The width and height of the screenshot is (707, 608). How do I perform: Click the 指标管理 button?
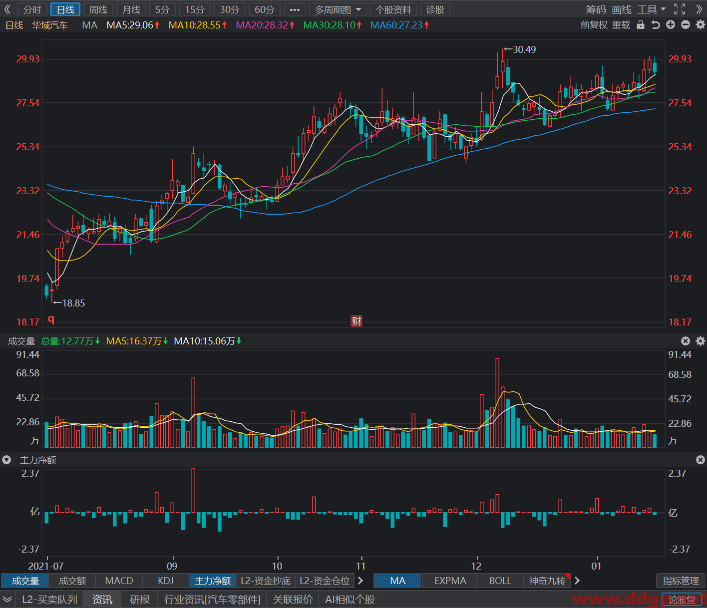coord(681,581)
